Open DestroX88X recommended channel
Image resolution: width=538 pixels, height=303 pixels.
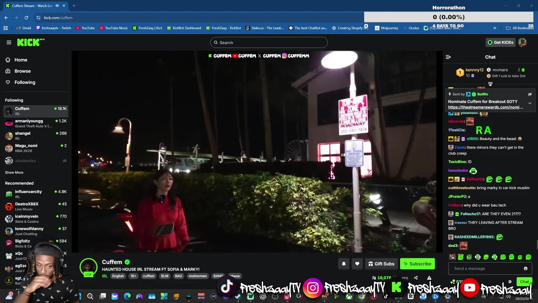(36, 206)
